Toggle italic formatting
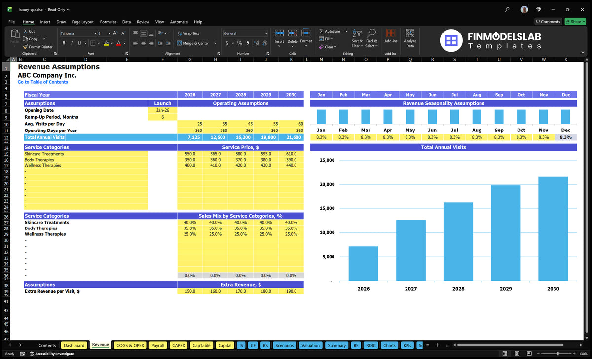The image size is (592, 359). [72, 43]
